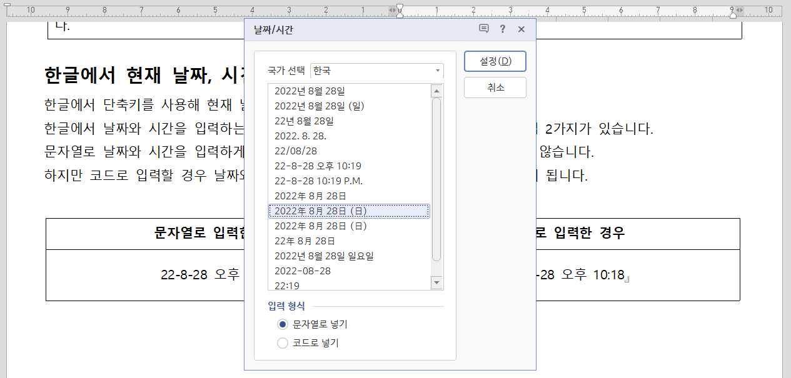Select format 22-8-28 오후 10:19
This screenshot has height=378, width=791.
pos(349,166)
